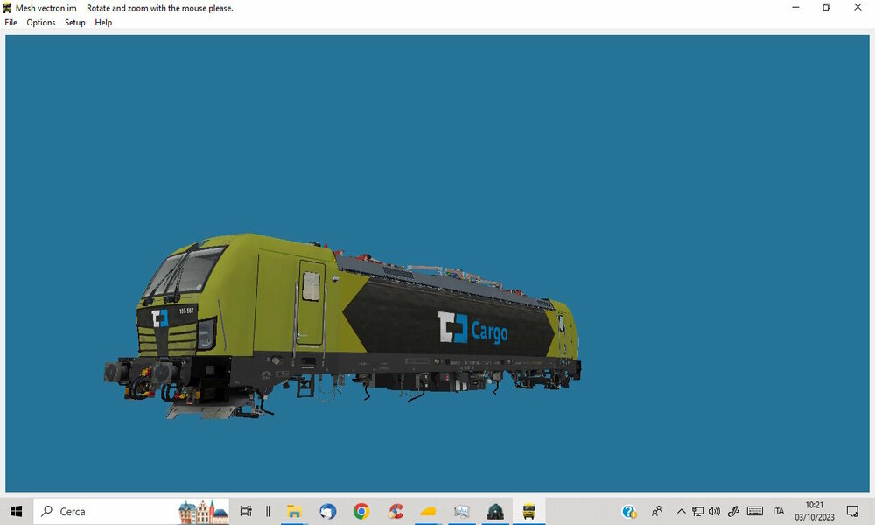Open the network status tray icon

pyautogui.click(x=697, y=511)
